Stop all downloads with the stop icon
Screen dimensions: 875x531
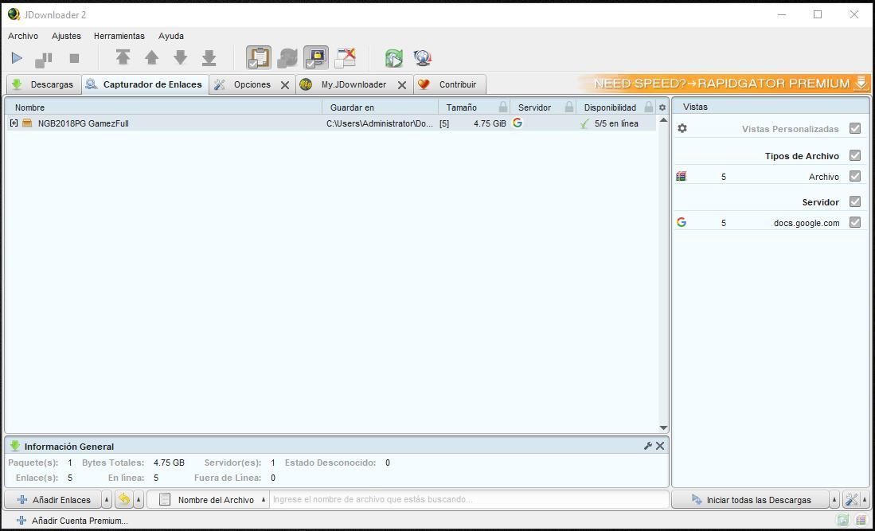tap(74, 58)
